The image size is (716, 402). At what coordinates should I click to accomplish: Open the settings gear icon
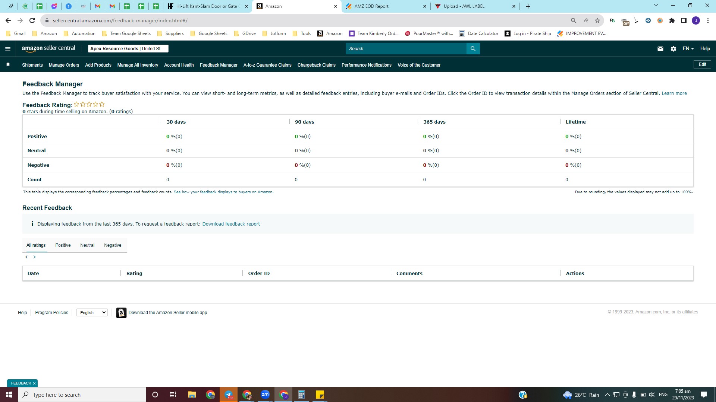673,49
